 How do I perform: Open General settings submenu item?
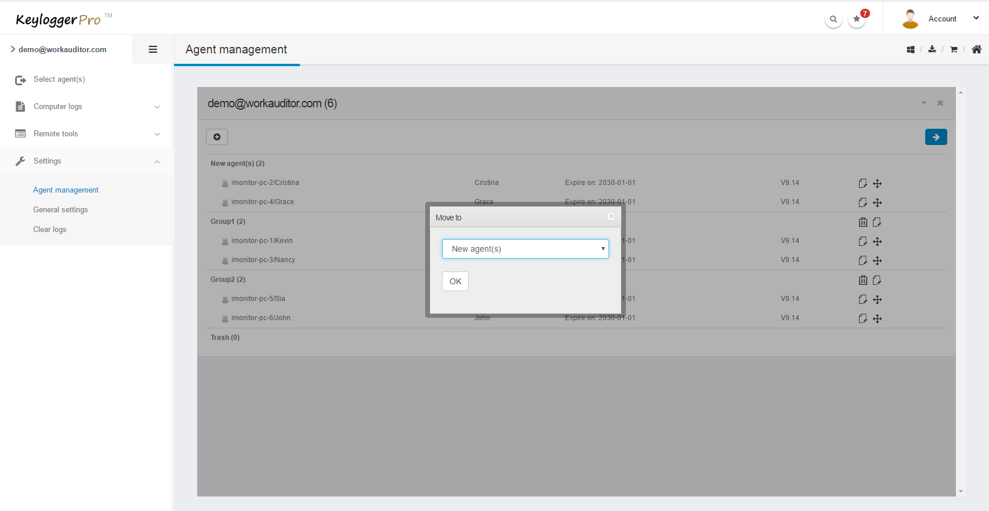point(60,210)
